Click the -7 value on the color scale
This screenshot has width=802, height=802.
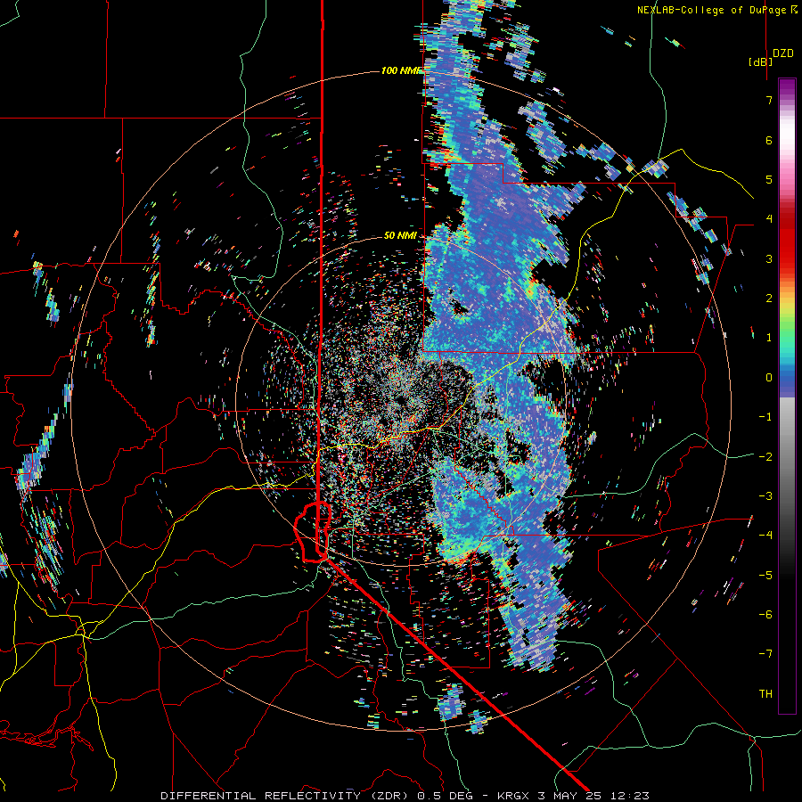pos(765,654)
